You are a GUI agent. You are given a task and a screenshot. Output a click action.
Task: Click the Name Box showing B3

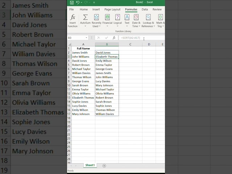tap(76, 38)
